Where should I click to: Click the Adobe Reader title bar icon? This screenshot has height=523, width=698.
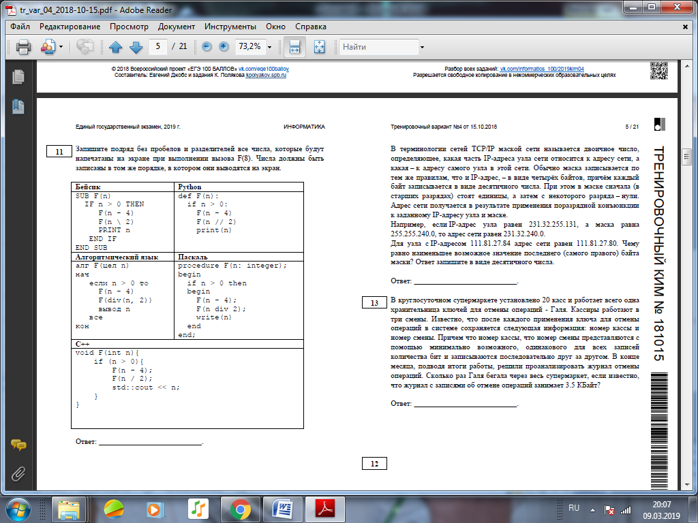coord(11,10)
